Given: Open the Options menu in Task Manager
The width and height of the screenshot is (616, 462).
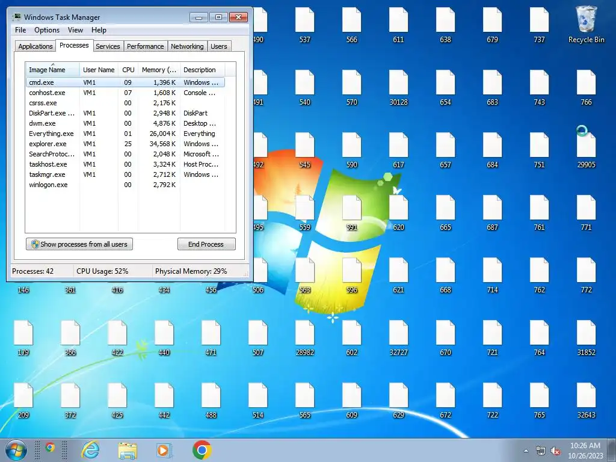Looking at the screenshot, I should click(x=47, y=30).
